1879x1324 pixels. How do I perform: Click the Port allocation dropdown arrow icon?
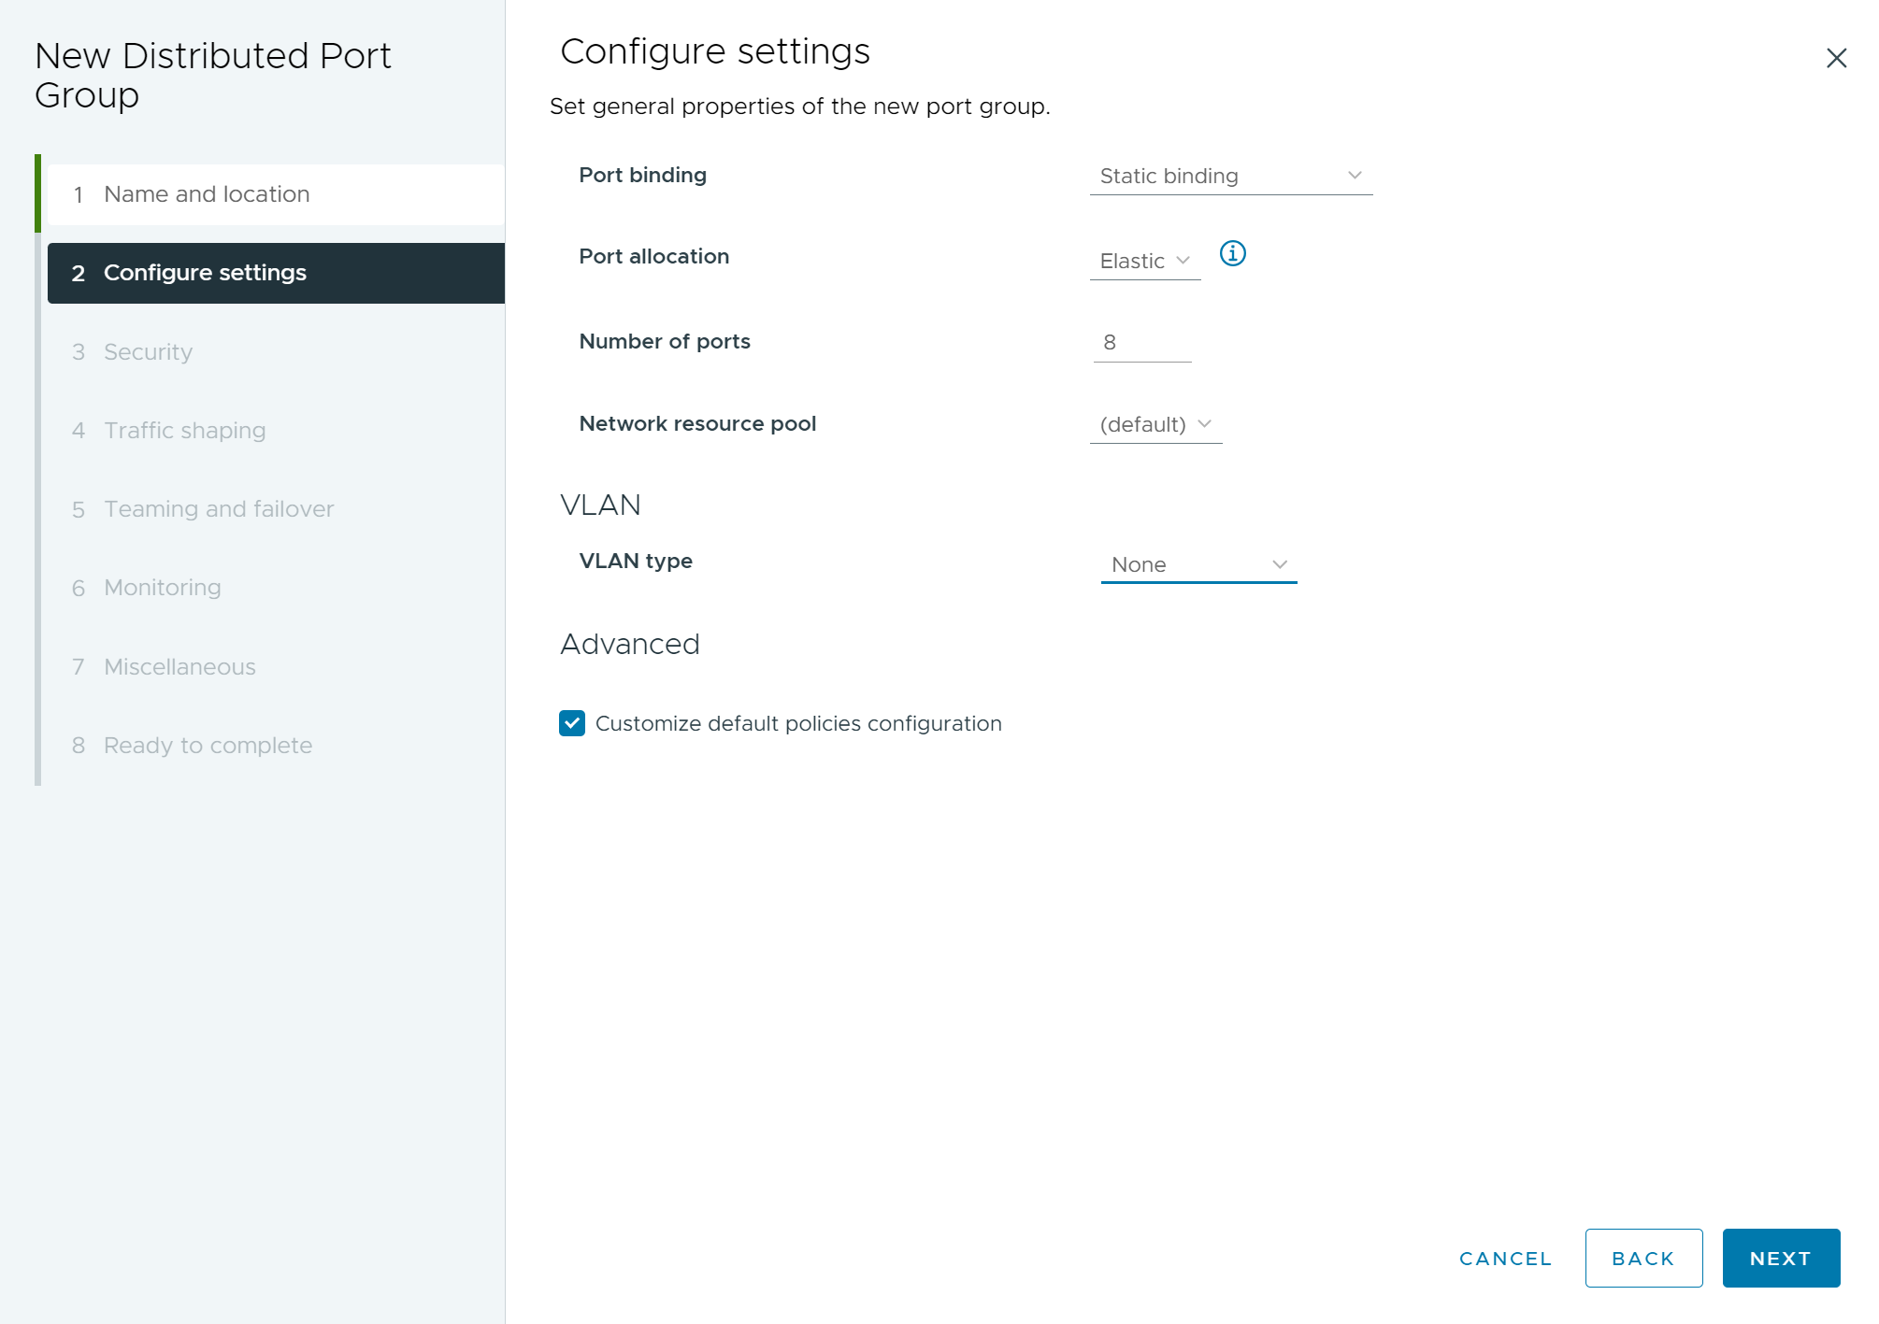1181,260
